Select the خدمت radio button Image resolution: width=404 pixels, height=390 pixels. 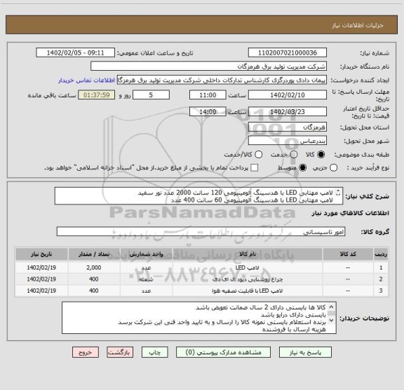coord(294,154)
